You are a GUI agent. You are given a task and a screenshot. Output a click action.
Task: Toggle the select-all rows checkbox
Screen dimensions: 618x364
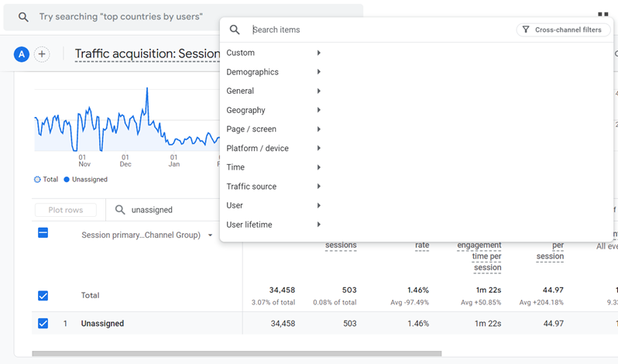click(43, 232)
